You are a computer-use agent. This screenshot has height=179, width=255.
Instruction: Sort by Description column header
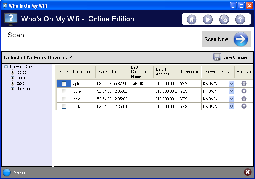(83, 71)
